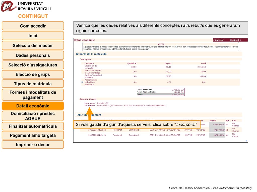Click the 'Total Acadèmic' row

pyautogui.click(x=161, y=90)
